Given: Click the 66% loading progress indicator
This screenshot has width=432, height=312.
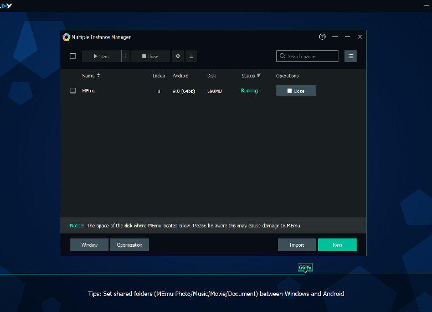Looking at the screenshot, I should coord(305,267).
